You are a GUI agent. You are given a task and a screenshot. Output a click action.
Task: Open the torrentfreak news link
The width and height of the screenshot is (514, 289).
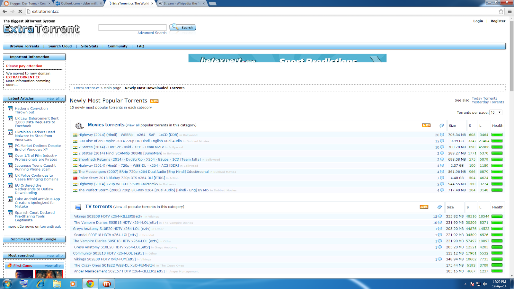[50, 226]
